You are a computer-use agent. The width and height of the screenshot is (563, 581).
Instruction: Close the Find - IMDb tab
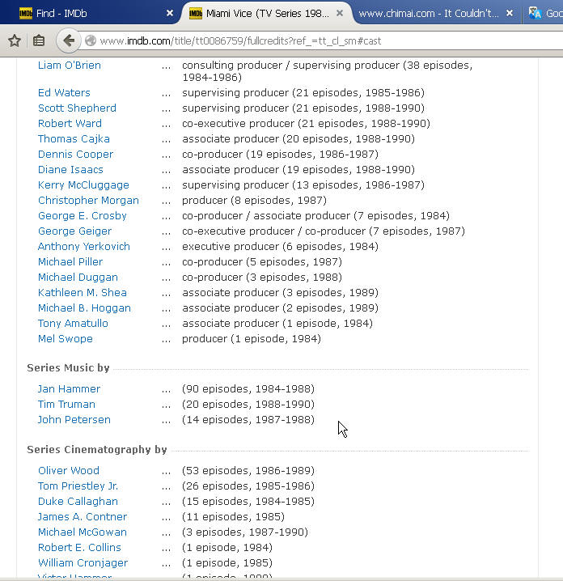pos(170,13)
